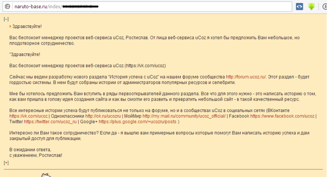327x177 pixels.
Task: Click the signature "с уважением, Ростислав!"
Action: point(36,155)
